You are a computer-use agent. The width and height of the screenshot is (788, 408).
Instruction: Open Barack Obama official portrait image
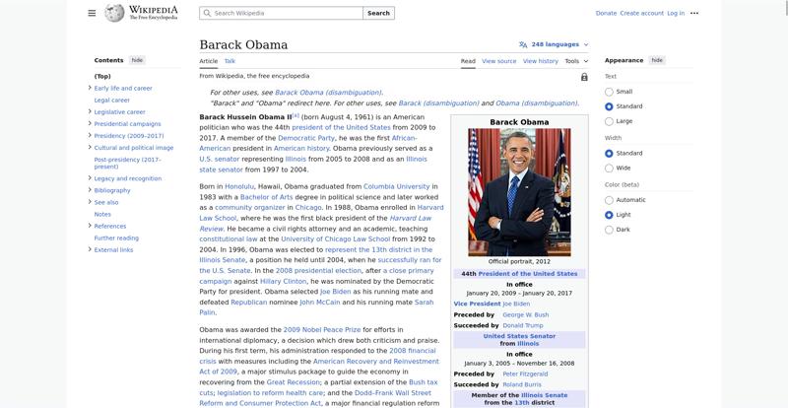point(519,192)
